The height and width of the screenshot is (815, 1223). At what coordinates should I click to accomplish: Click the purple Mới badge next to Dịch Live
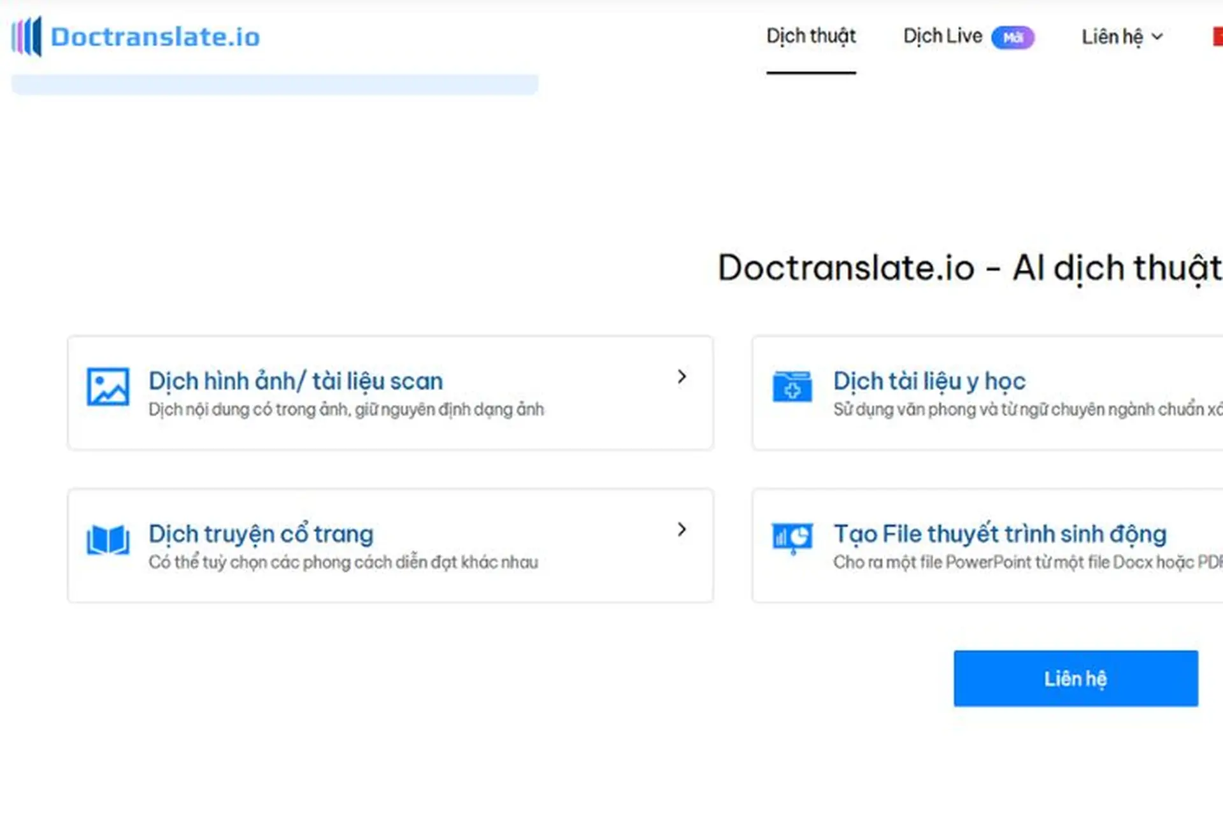1014,38
